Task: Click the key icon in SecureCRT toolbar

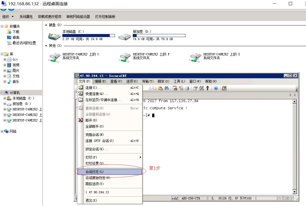Action: 207,88
